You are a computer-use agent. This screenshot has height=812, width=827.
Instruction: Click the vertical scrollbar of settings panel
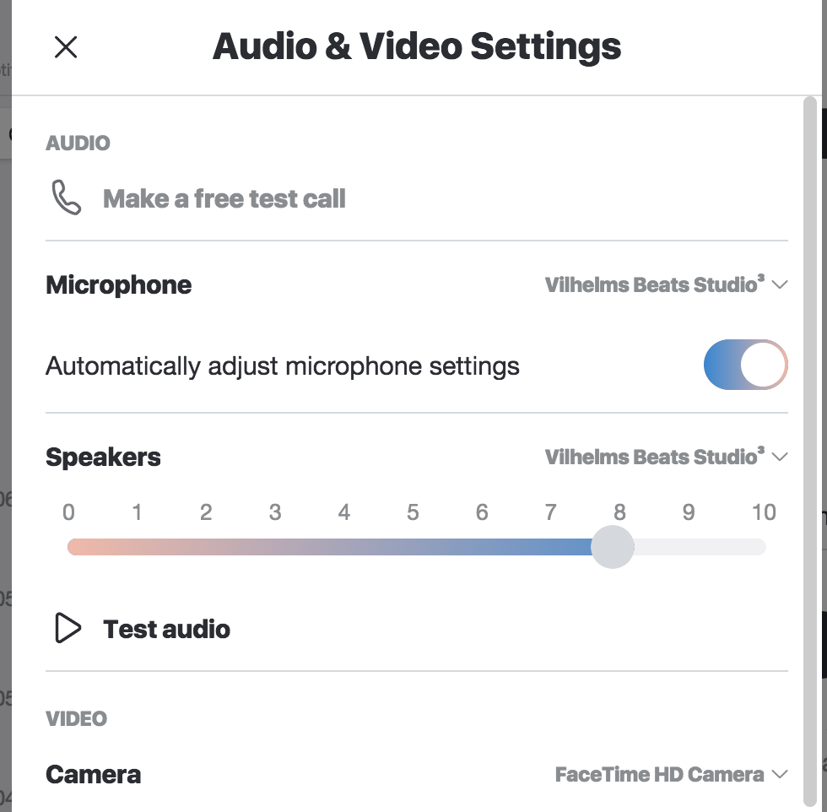pos(810,452)
